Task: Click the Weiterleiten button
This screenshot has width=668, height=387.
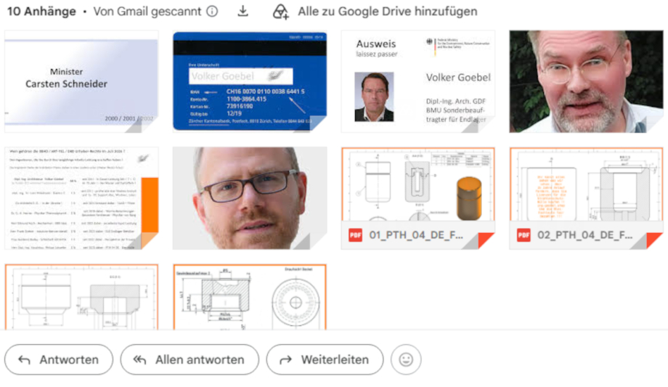Action: pos(325,359)
